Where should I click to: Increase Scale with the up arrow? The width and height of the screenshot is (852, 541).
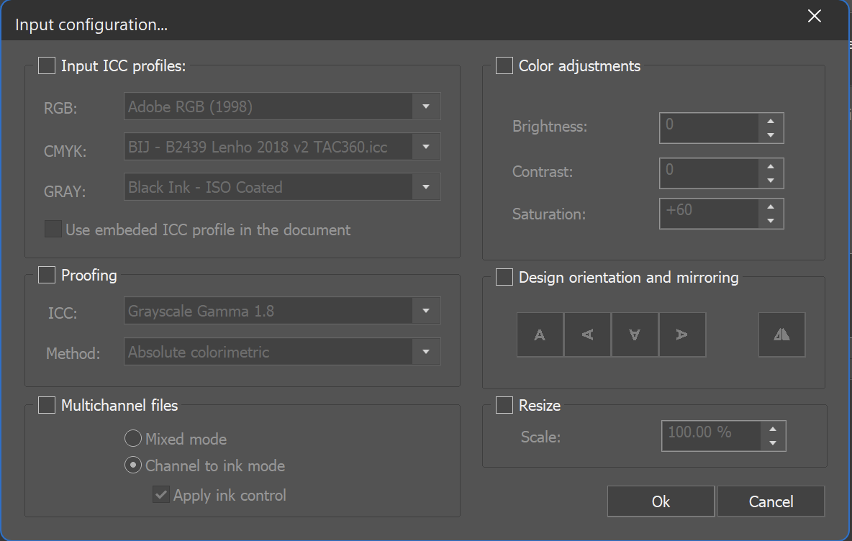773,429
